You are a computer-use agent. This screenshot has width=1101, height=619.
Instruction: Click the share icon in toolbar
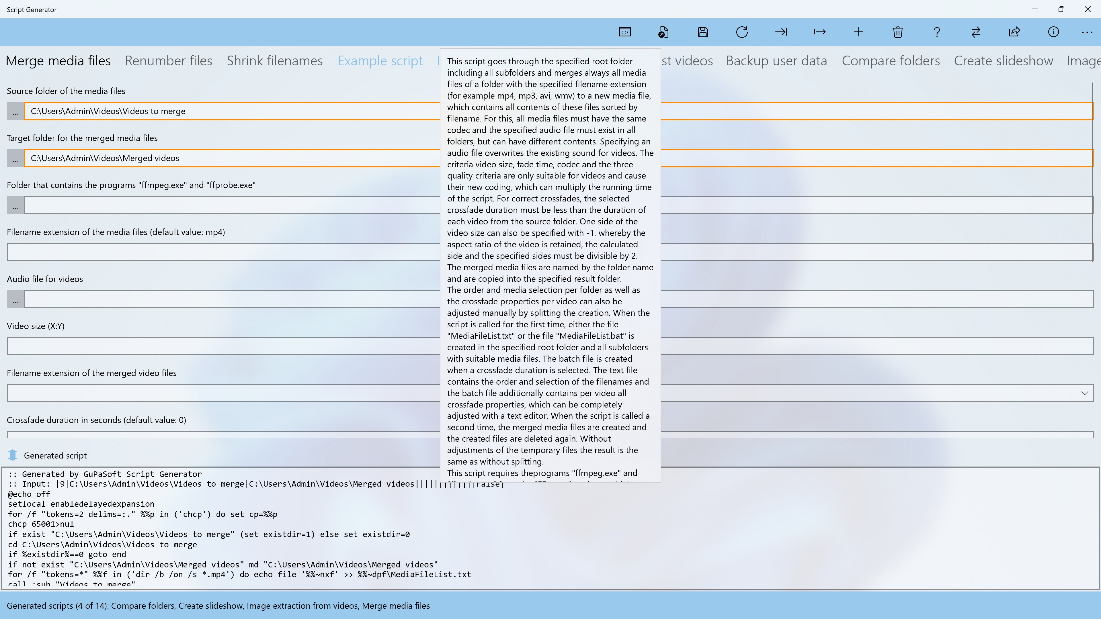pyautogui.click(x=1015, y=32)
